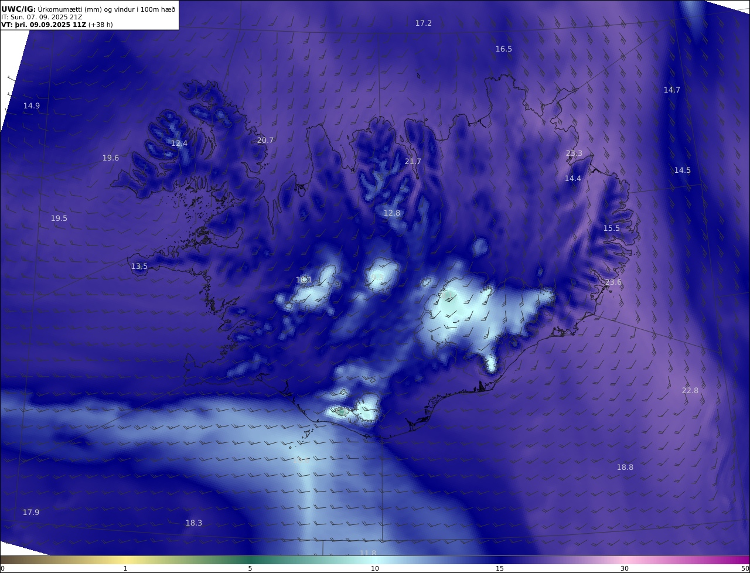750x573 pixels.
Task: Select the 23.6 value label
Action: 613,282
